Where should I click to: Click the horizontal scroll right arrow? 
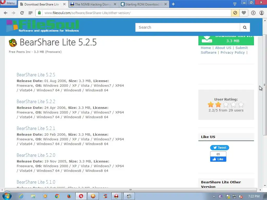260,190
